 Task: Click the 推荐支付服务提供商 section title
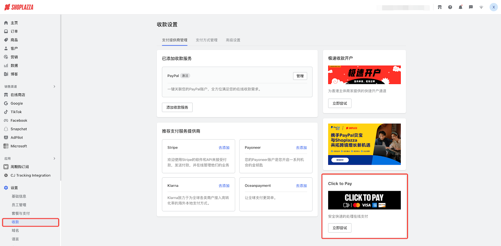tap(181, 131)
